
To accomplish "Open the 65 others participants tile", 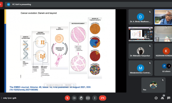I will click(163, 68).
